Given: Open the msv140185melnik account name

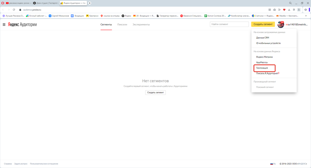Looking at the screenshot, I should [297, 25].
